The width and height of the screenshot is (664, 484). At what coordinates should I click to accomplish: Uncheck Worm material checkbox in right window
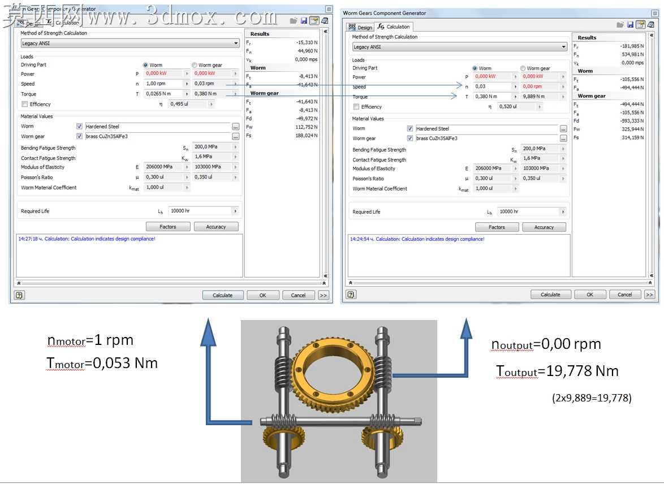pyautogui.click(x=410, y=128)
